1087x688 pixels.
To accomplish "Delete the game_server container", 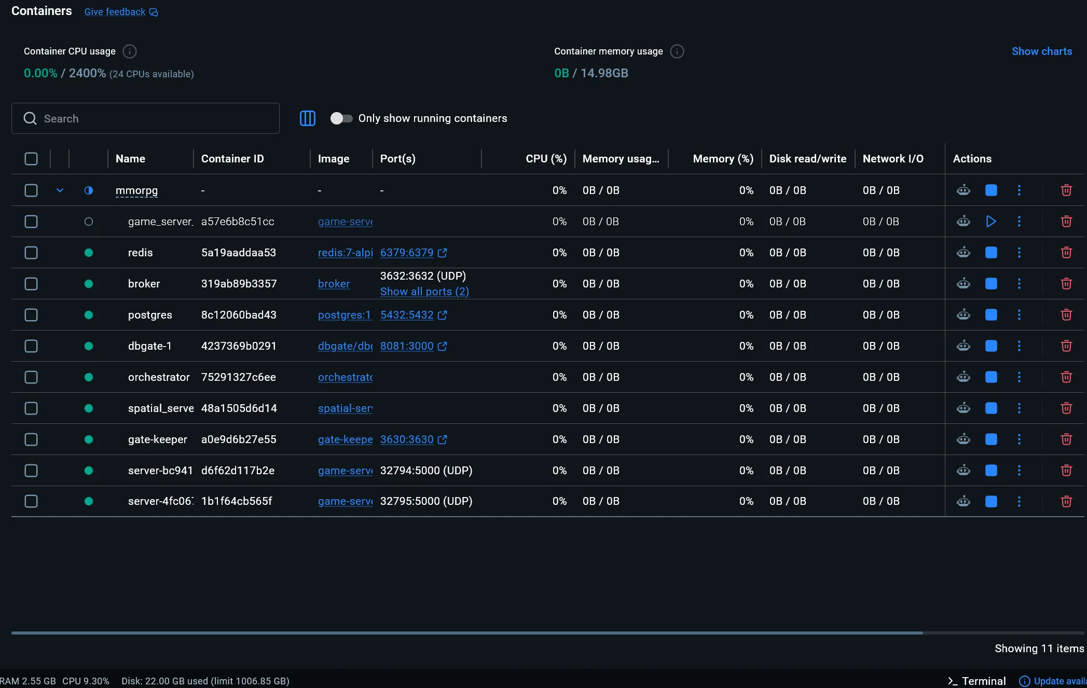I will click(x=1066, y=222).
